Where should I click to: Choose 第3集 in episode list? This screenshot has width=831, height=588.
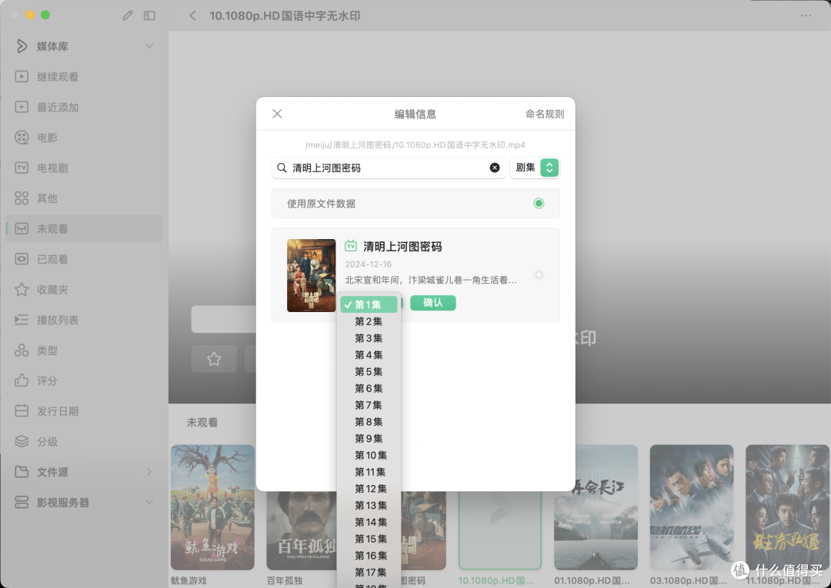coord(369,338)
